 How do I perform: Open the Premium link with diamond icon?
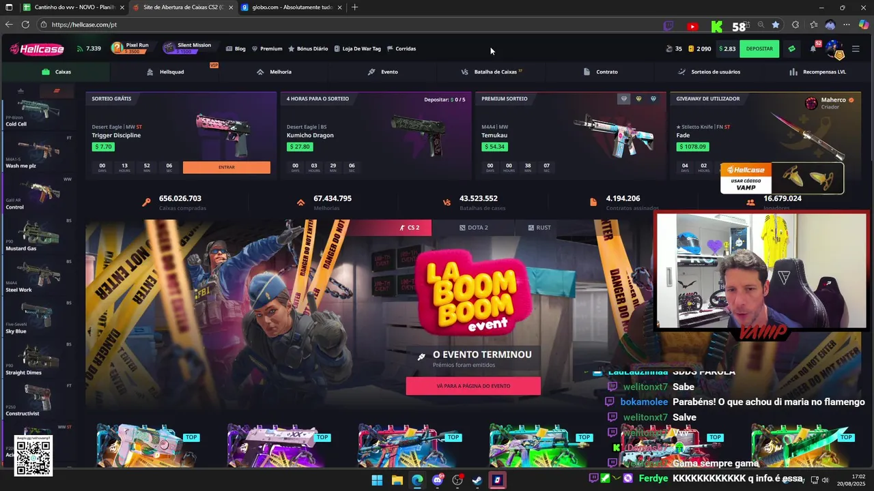click(x=267, y=48)
